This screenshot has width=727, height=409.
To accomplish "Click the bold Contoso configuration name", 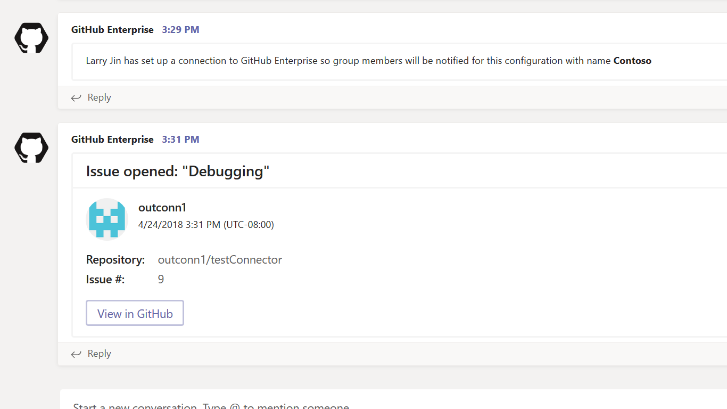I will (632, 61).
